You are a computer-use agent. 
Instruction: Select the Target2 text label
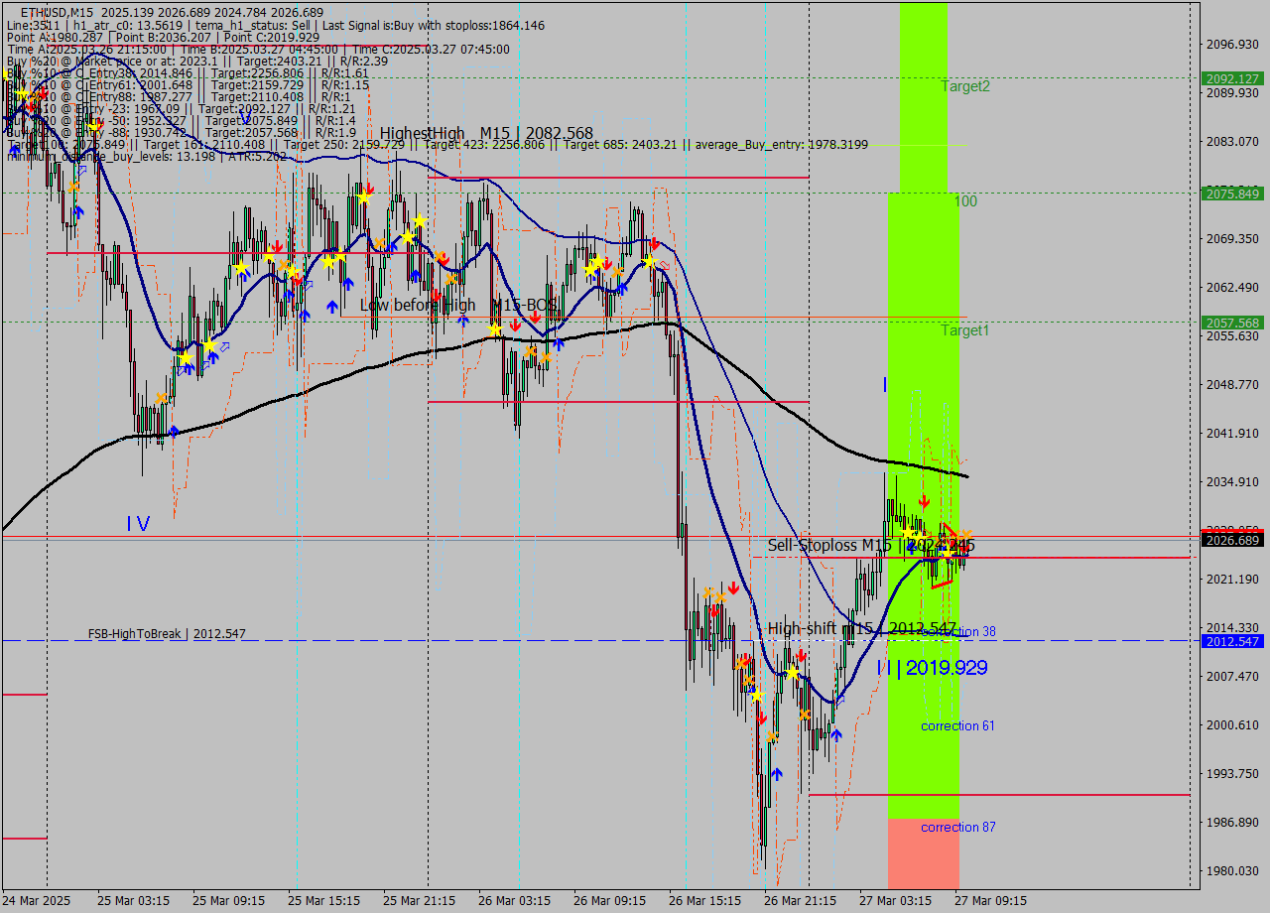click(965, 86)
